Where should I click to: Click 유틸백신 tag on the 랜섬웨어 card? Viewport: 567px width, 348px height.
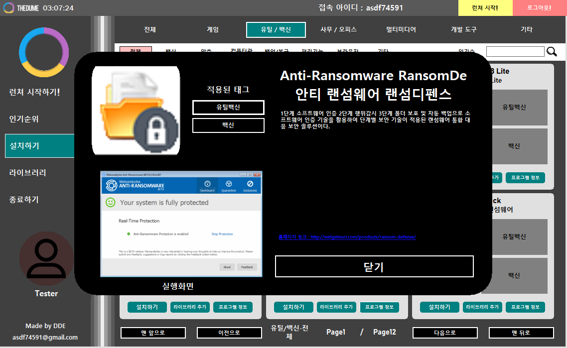pyautogui.click(x=520, y=236)
